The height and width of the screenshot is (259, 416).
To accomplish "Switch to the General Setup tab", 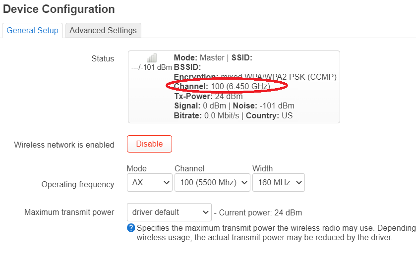I will coord(32,30).
